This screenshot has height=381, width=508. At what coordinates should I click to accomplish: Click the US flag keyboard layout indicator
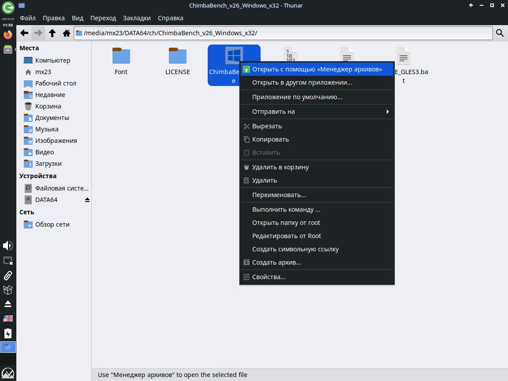coord(8,318)
